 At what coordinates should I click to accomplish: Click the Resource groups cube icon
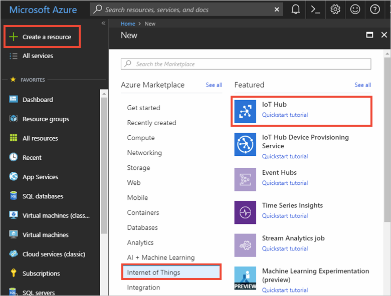13,118
